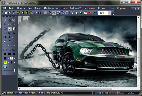Select the pencil freehand drawing tool
The height and width of the screenshot is (96, 142).
9,41
